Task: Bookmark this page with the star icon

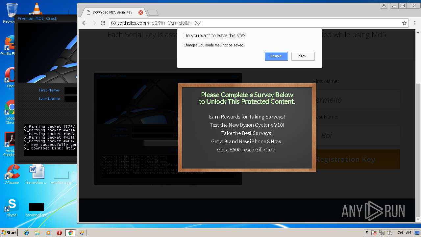Action: tap(404, 23)
